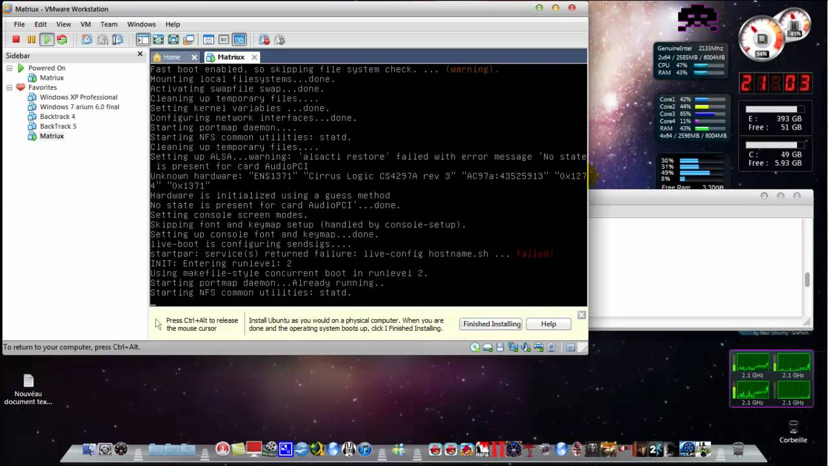Open the trash can at dock's end
Image resolution: width=828 pixels, height=466 pixels.
(x=739, y=449)
